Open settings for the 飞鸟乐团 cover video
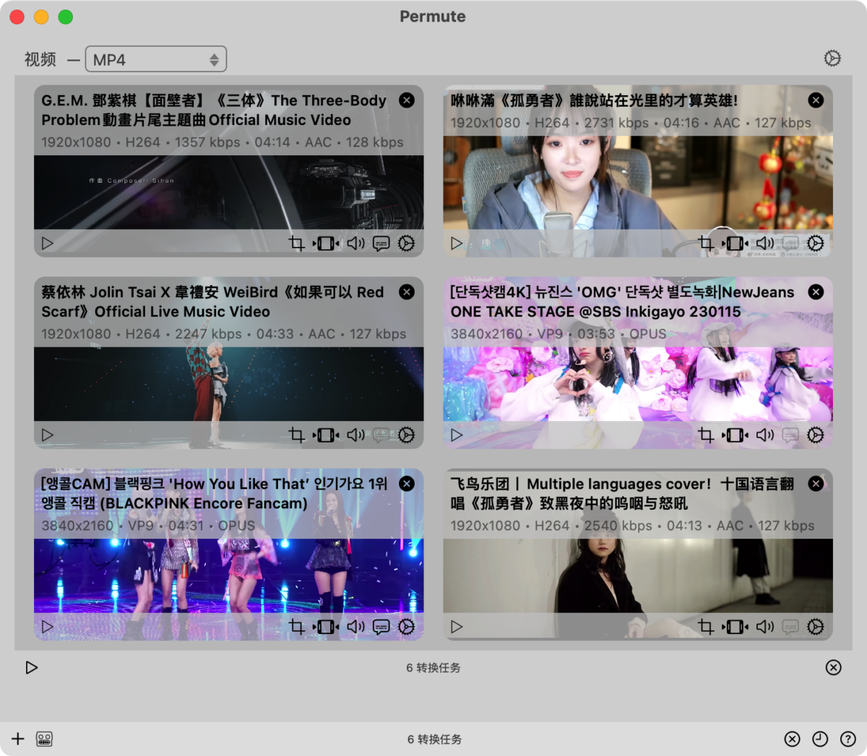The height and width of the screenshot is (756, 867). 816,627
